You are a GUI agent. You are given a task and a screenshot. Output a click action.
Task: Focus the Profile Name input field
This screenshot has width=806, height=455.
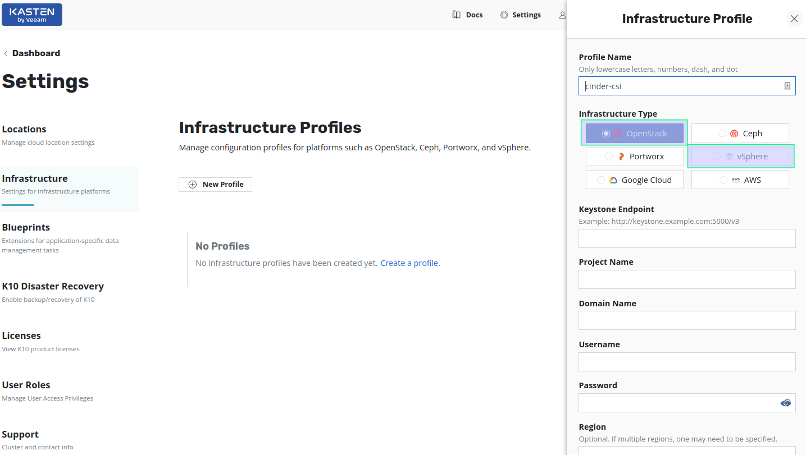[x=687, y=86]
